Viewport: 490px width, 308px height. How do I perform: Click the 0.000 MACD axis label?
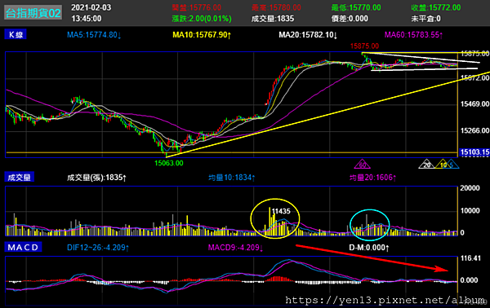tap(469, 280)
